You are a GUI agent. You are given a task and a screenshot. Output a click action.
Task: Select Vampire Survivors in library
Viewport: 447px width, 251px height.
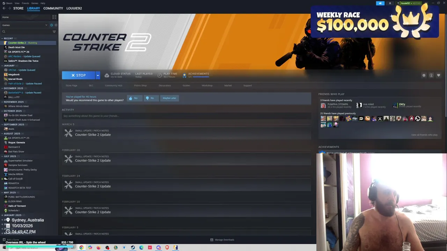coord(18,165)
